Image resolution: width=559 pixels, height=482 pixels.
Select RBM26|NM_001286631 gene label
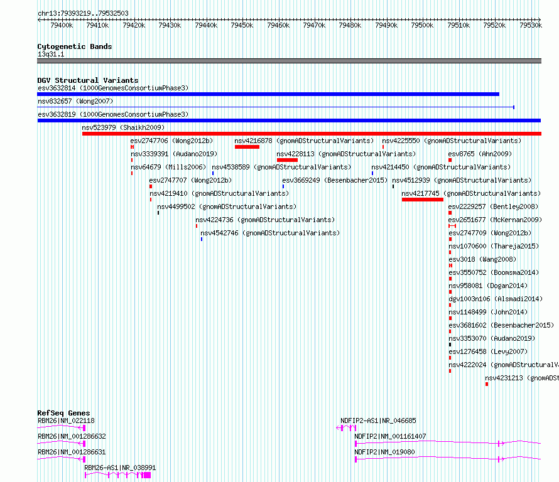72,452
